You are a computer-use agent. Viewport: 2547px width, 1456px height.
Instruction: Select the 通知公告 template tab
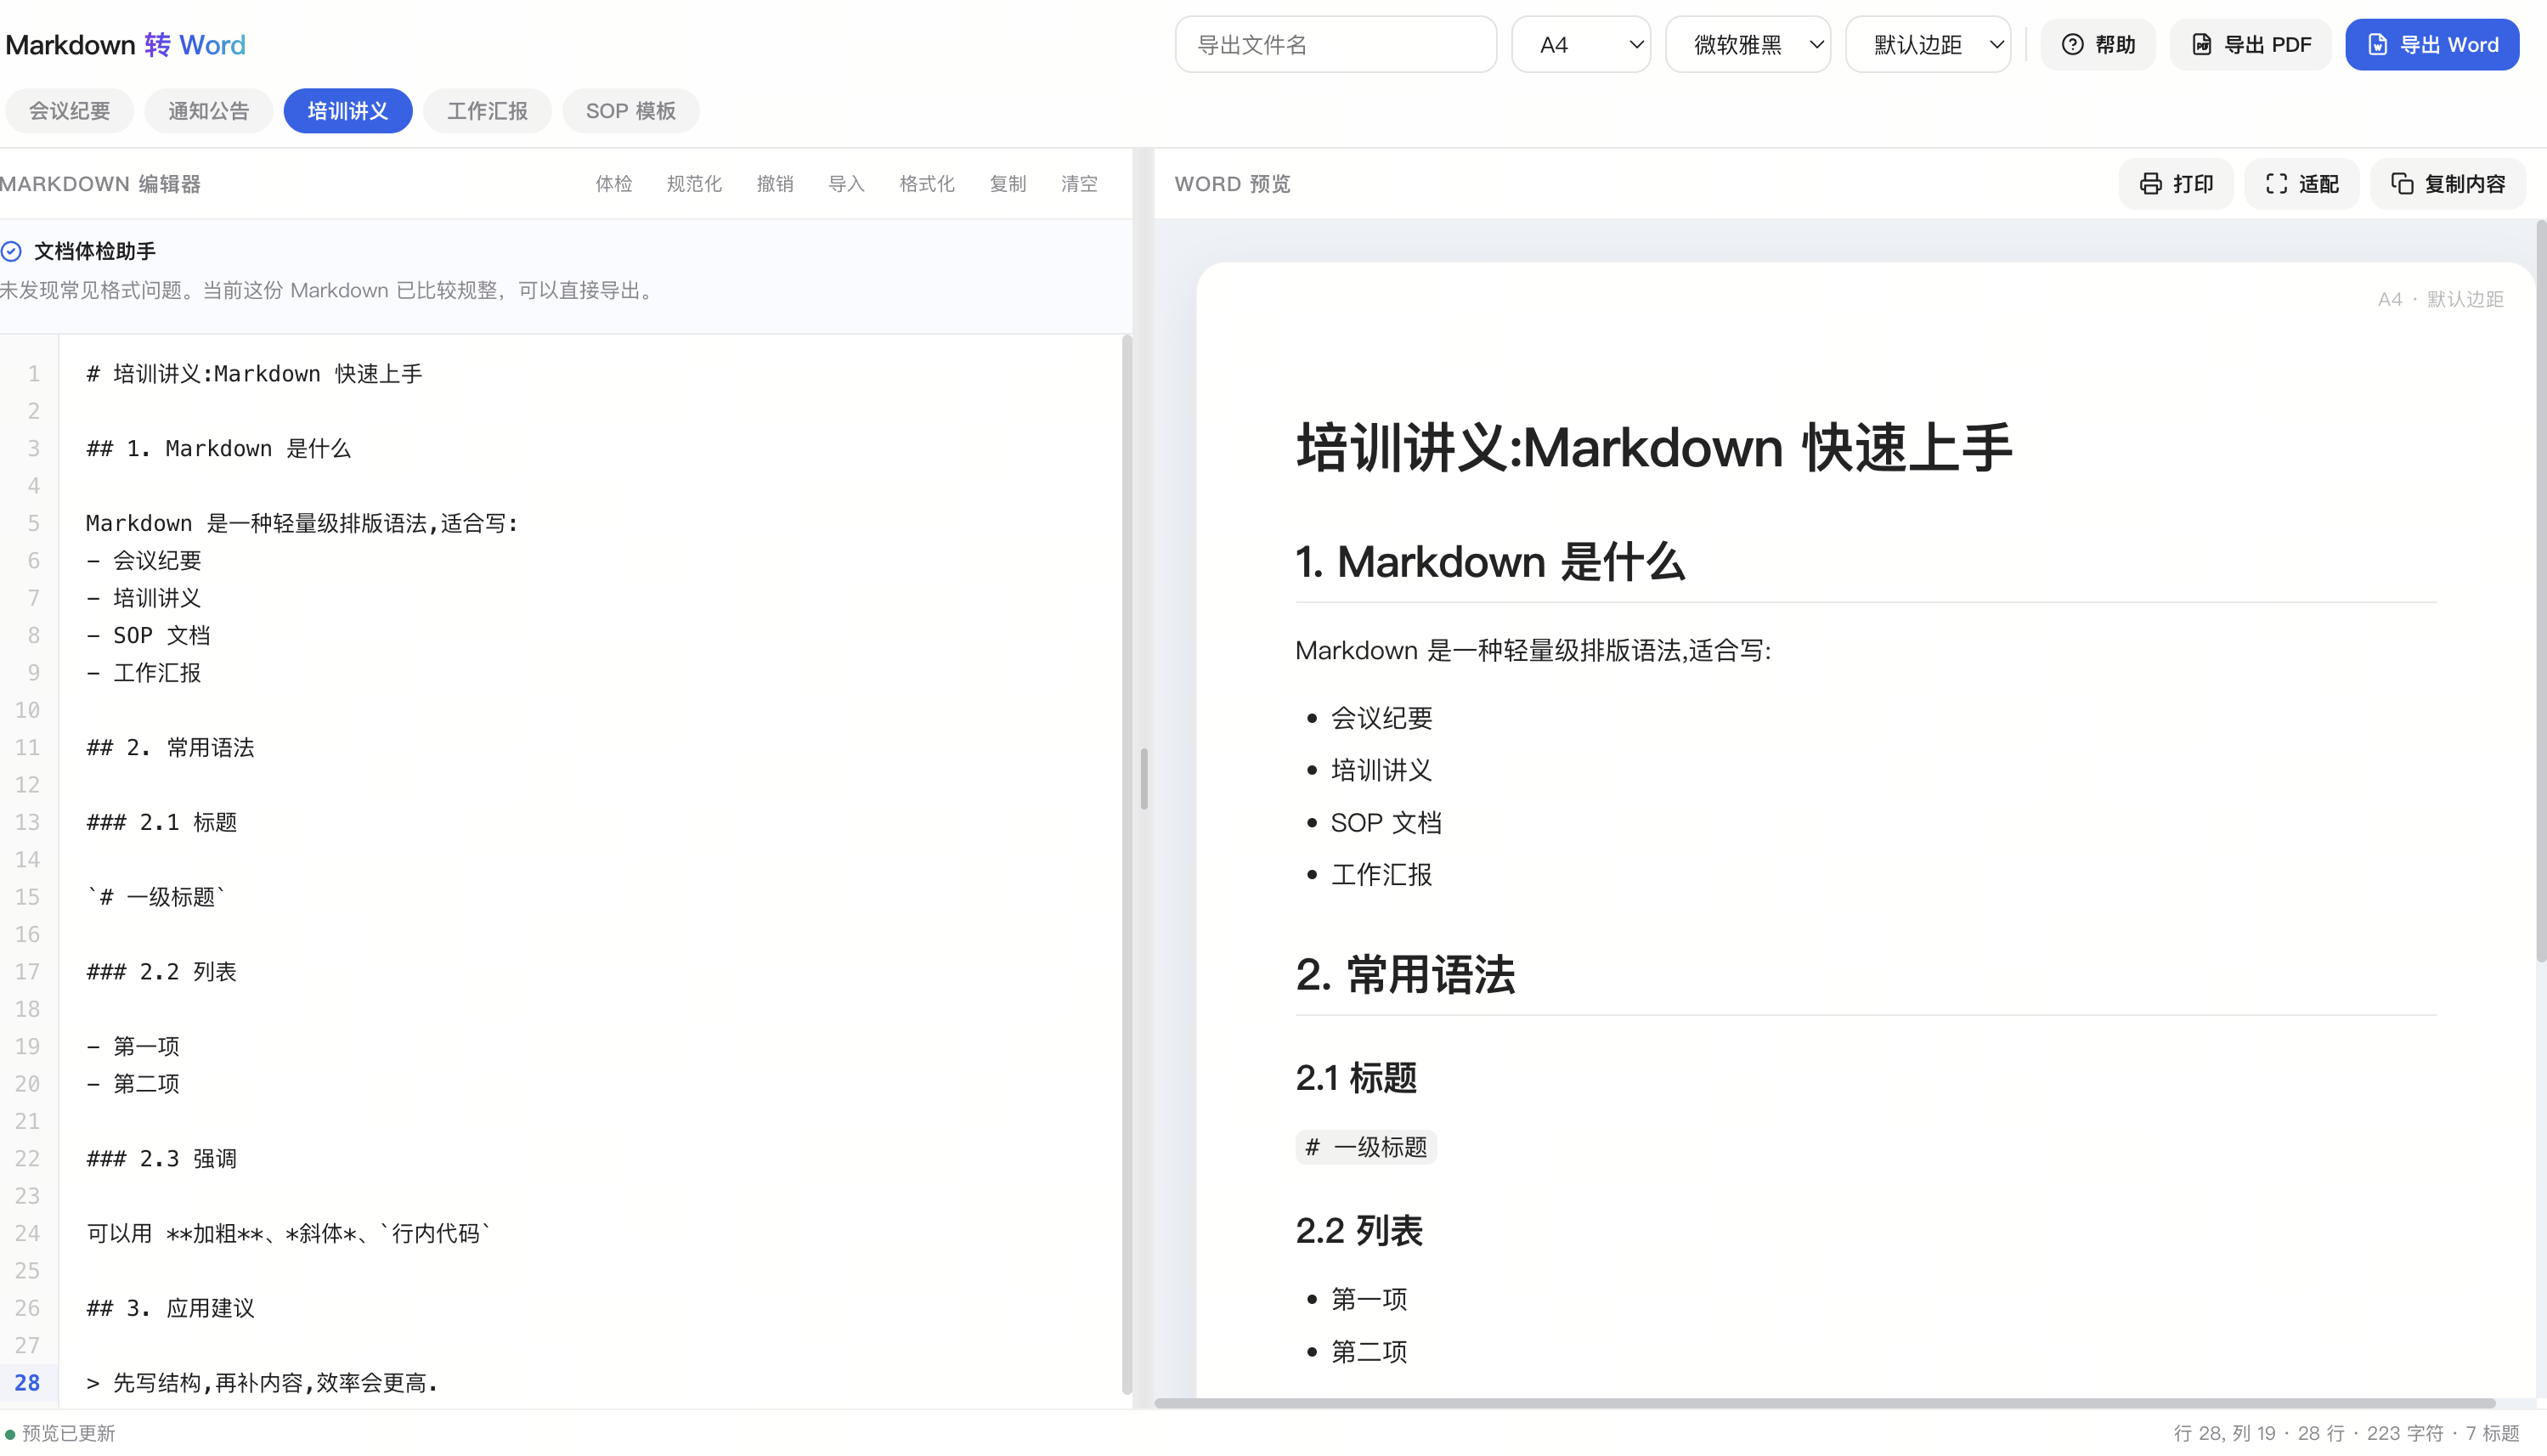[x=208, y=111]
